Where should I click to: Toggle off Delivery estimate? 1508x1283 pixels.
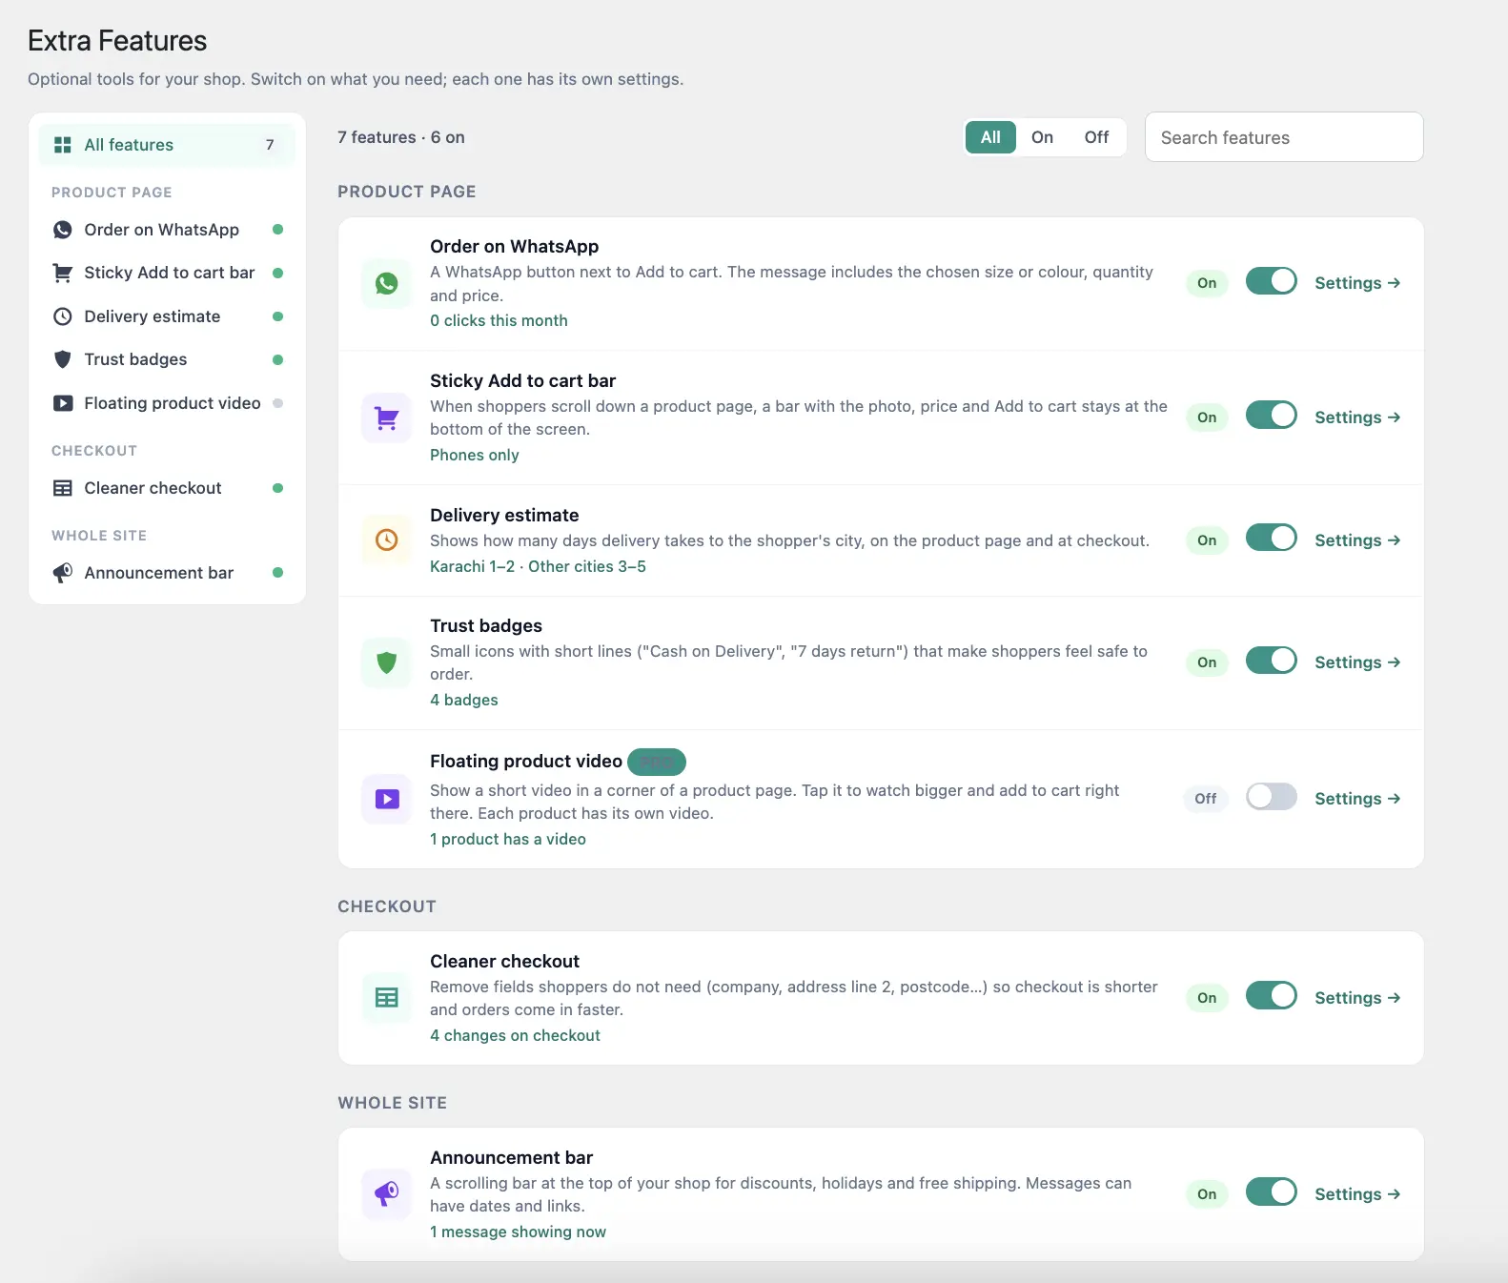point(1272,538)
